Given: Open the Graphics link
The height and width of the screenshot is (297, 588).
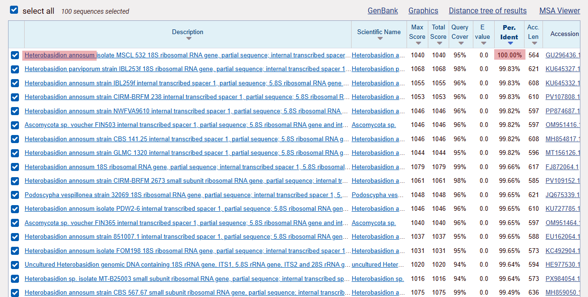Looking at the screenshot, I should (423, 10).
